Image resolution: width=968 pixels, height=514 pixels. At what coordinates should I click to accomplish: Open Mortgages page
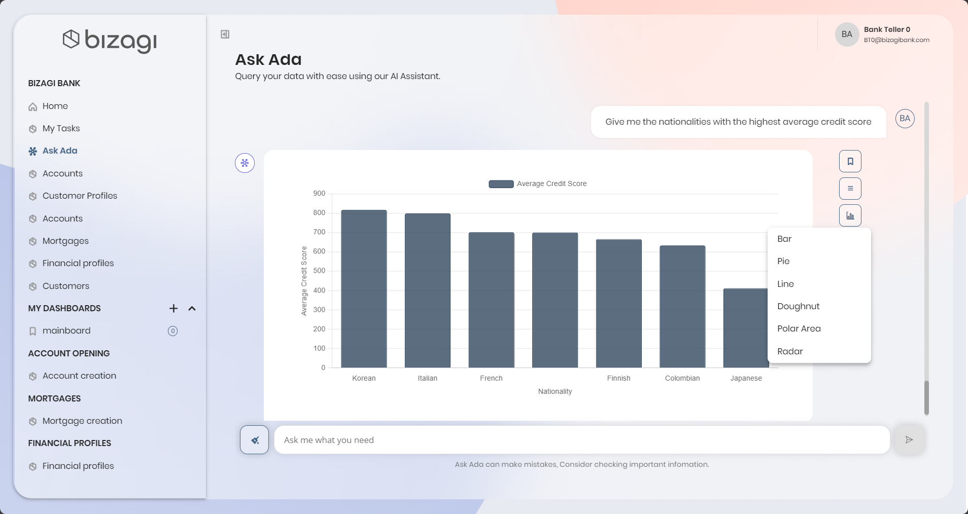(65, 241)
